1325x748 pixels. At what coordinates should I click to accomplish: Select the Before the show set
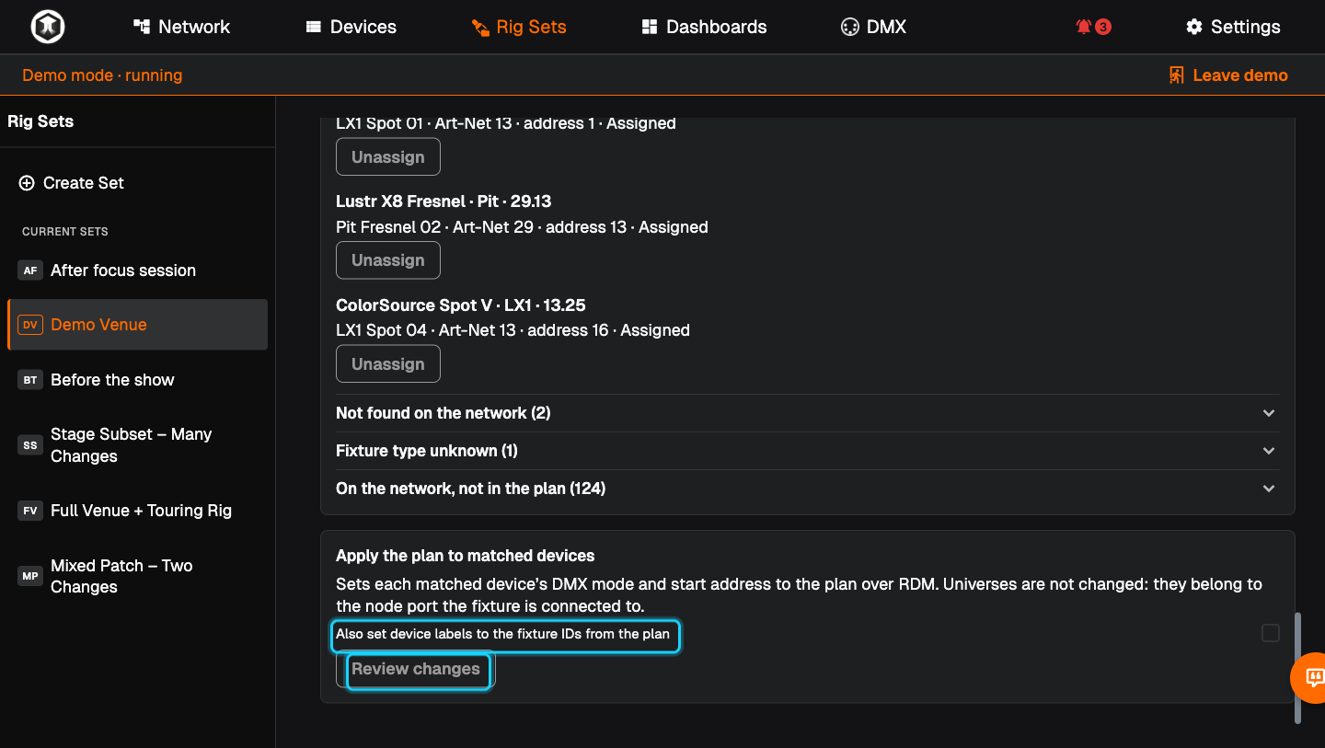click(x=138, y=380)
